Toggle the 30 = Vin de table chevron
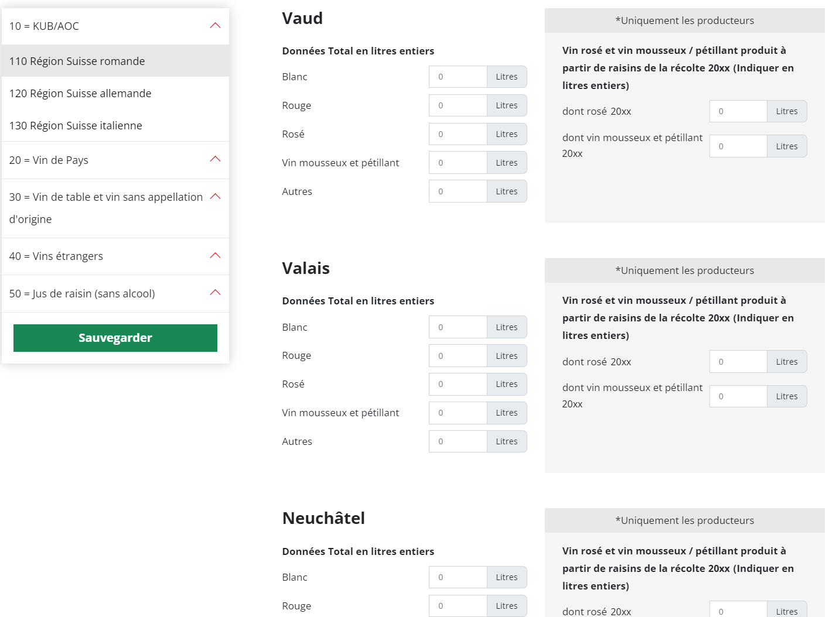Image resolution: width=829 pixels, height=617 pixels. click(215, 197)
